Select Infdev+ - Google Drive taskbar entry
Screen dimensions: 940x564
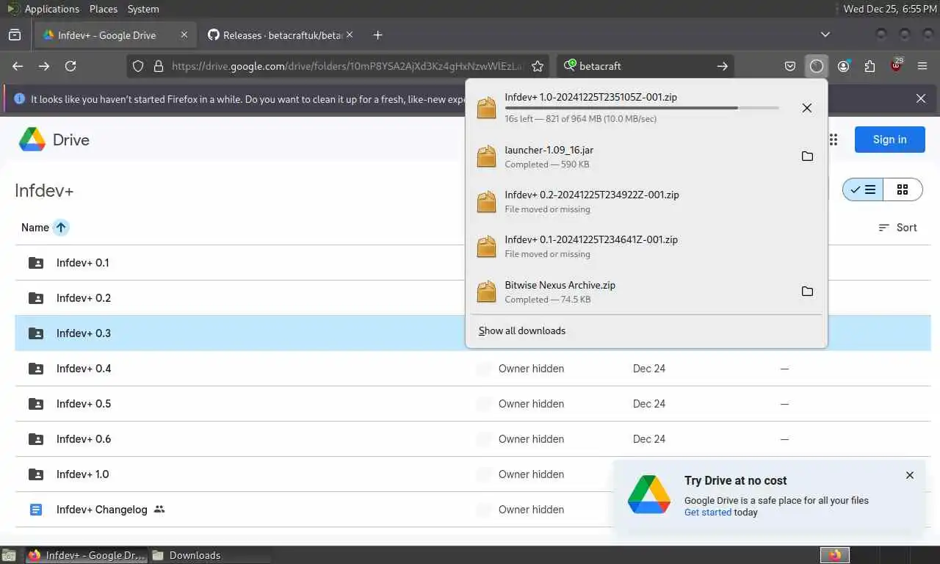coord(87,555)
